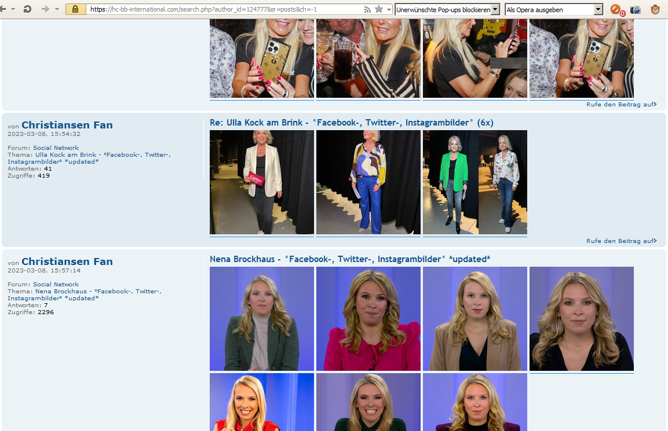Open site security info via lock icon
This screenshot has height=431, width=668.
75,9
